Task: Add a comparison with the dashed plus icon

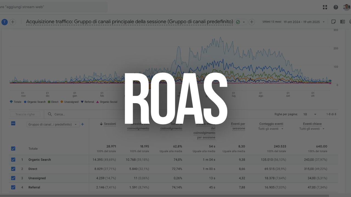Action: click(13, 22)
